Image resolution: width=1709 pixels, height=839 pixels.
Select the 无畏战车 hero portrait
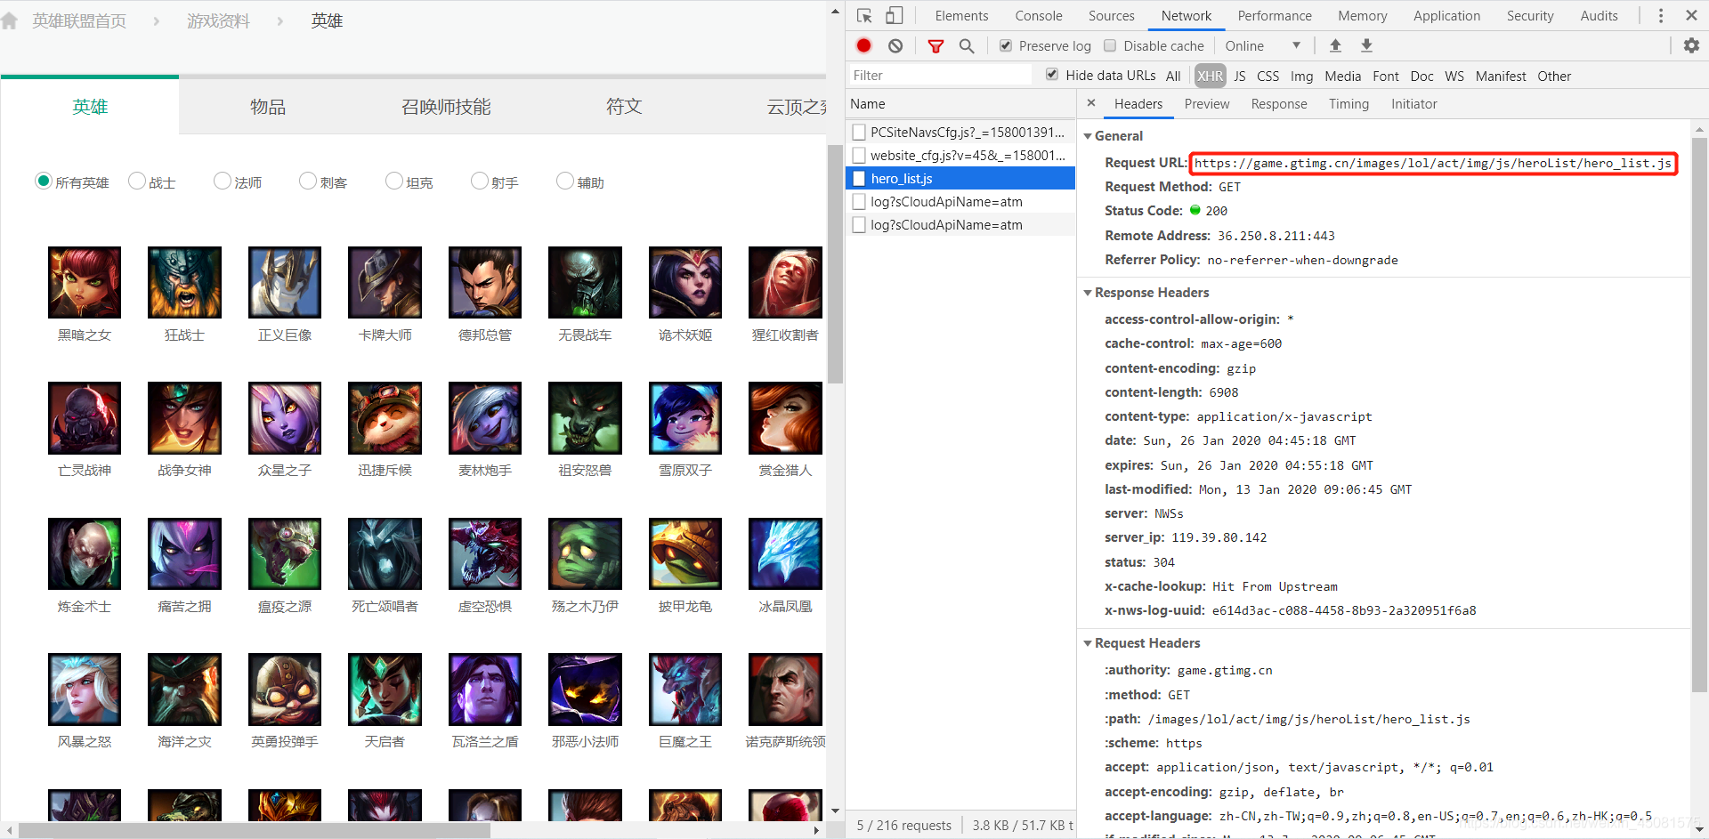585,282
